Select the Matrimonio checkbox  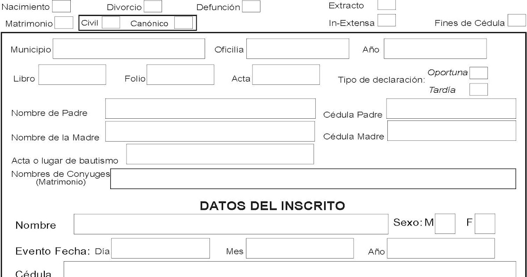[64, 22]
